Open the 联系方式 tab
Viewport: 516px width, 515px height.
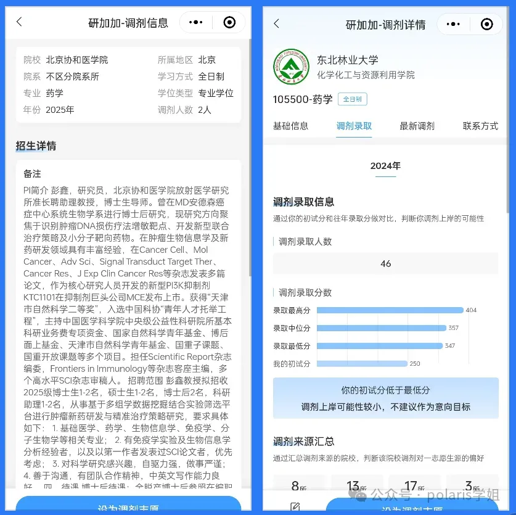tap(480, 126)
